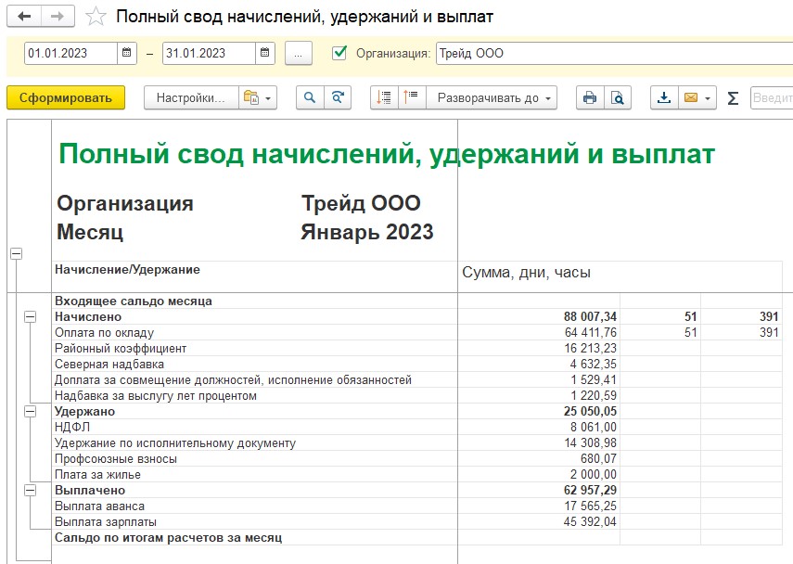The height and width of the screenshot is (564, 793).
Task: Click the end date field 31.01.2023
Action: coord(209,53)
